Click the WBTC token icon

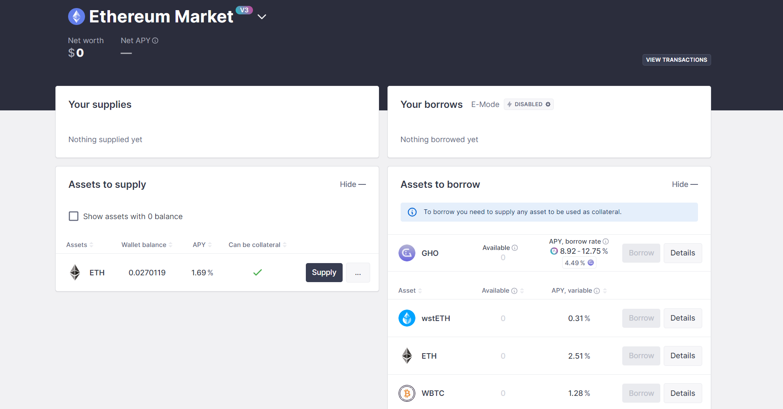click(407, 393)
